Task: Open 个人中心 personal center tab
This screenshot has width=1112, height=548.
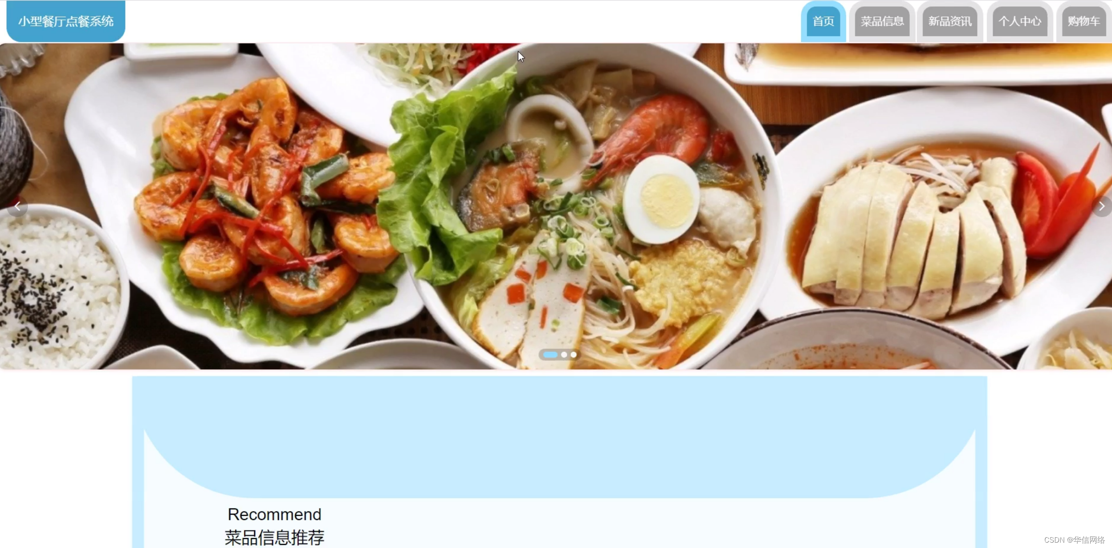Action: click(x=1019, y=21)
